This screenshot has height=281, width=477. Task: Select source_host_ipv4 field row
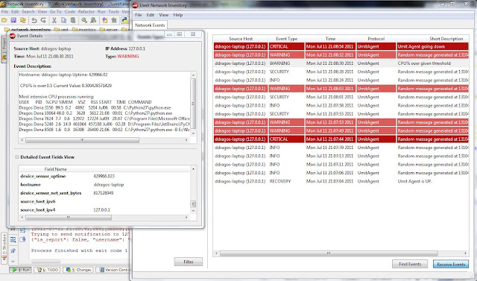(104, 210)
